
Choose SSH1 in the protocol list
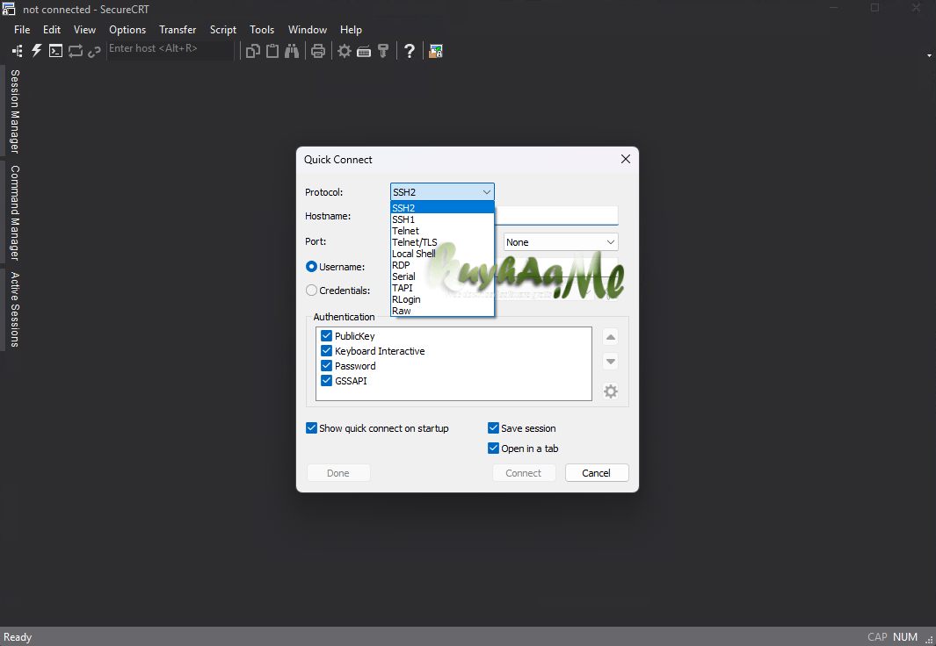coord(442,219)
